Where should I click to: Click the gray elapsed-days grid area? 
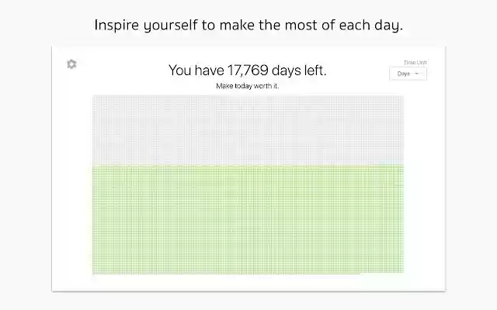click(x=248, y=129)
